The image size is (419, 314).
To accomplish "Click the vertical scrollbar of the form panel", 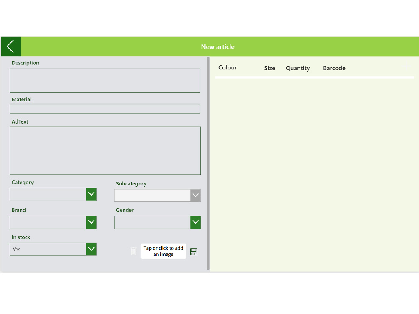I will click(x=208, y=163).
